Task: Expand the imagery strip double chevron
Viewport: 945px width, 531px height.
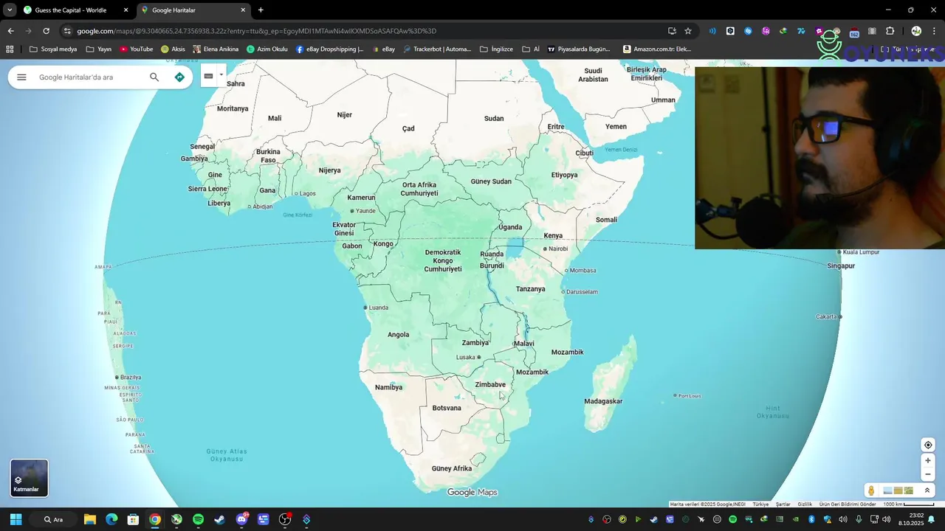Action: pyautogui.click(x=927, y=490)
